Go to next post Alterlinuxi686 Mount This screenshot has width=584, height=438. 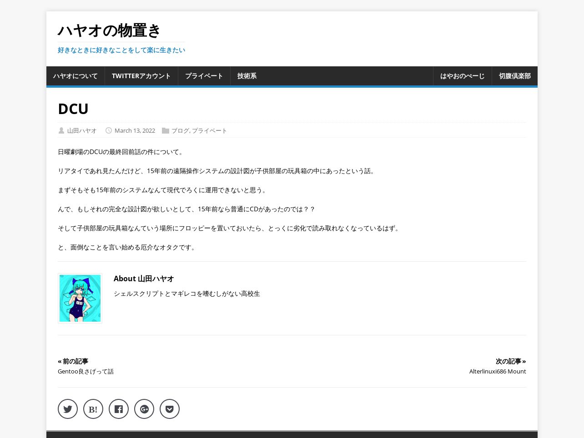point(498,371)
